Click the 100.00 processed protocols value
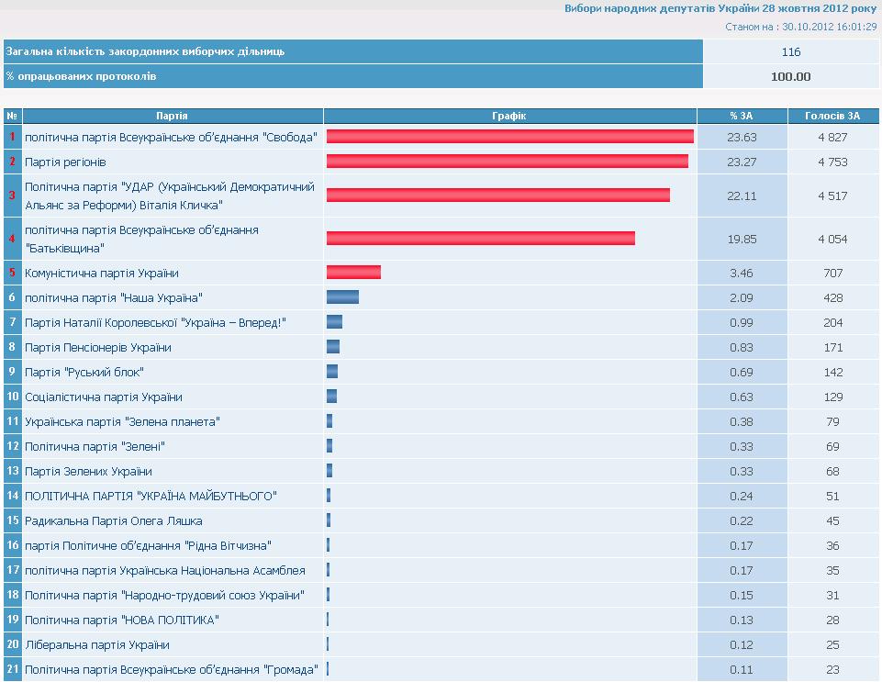 click(790, 76)
